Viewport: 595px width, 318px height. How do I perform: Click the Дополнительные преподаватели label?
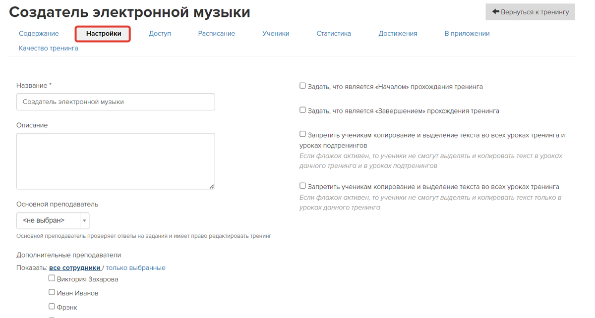(69, 255)
